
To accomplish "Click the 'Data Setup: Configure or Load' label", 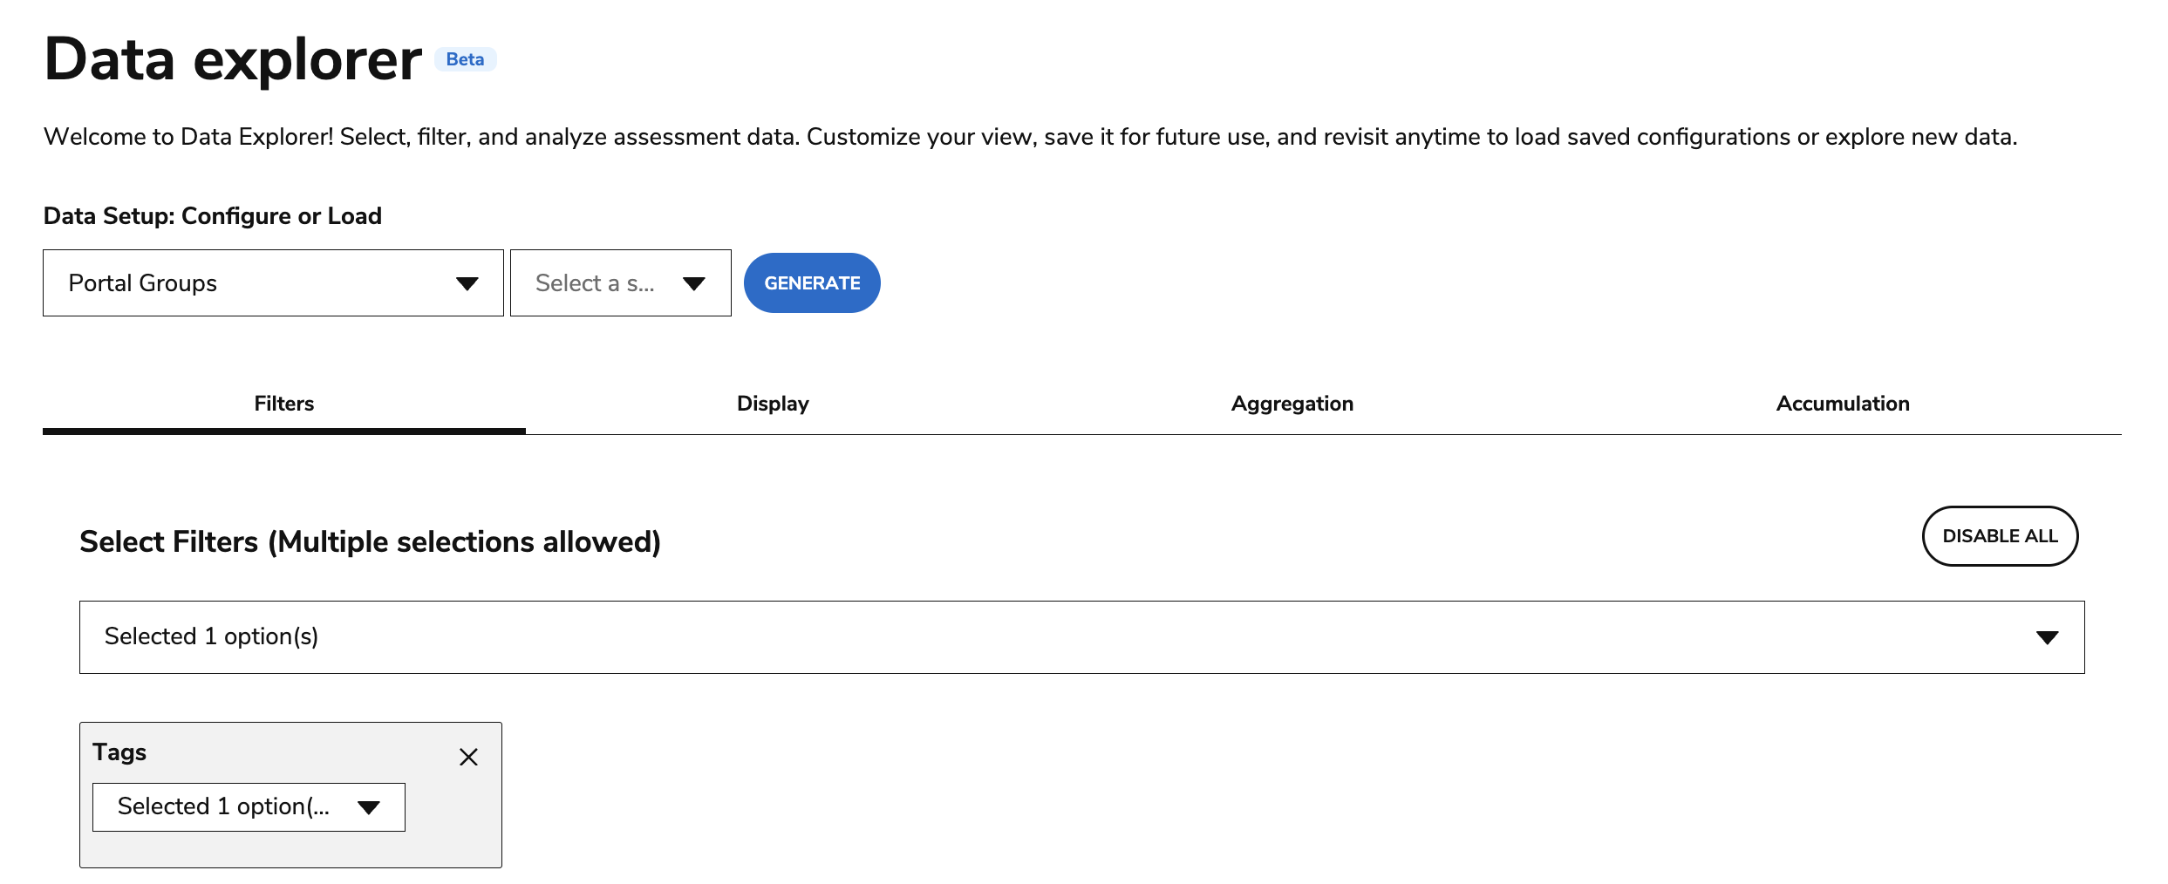I will click(x=213, y=215).
